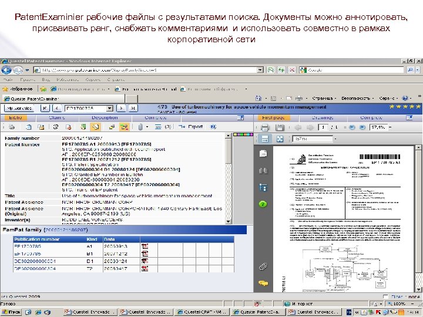Open EP1700785 A1 publication link

point(28,247)
